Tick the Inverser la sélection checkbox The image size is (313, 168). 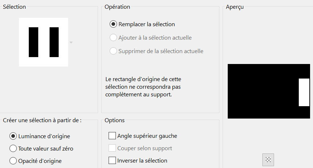coord(112,160)
